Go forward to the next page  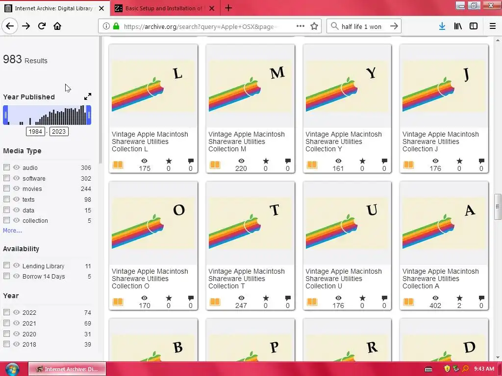[26, 26]
